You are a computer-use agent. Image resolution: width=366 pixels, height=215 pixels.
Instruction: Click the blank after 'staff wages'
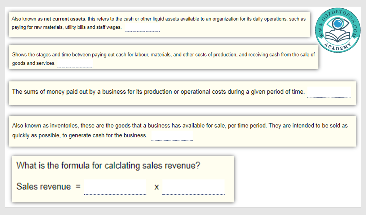tap(142, 28)
